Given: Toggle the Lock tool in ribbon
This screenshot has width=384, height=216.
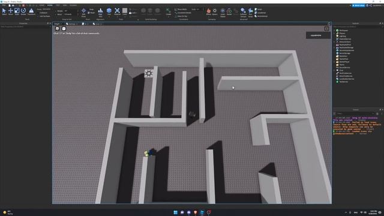Looking at the screenshot, I should click(x=133, y=13).
